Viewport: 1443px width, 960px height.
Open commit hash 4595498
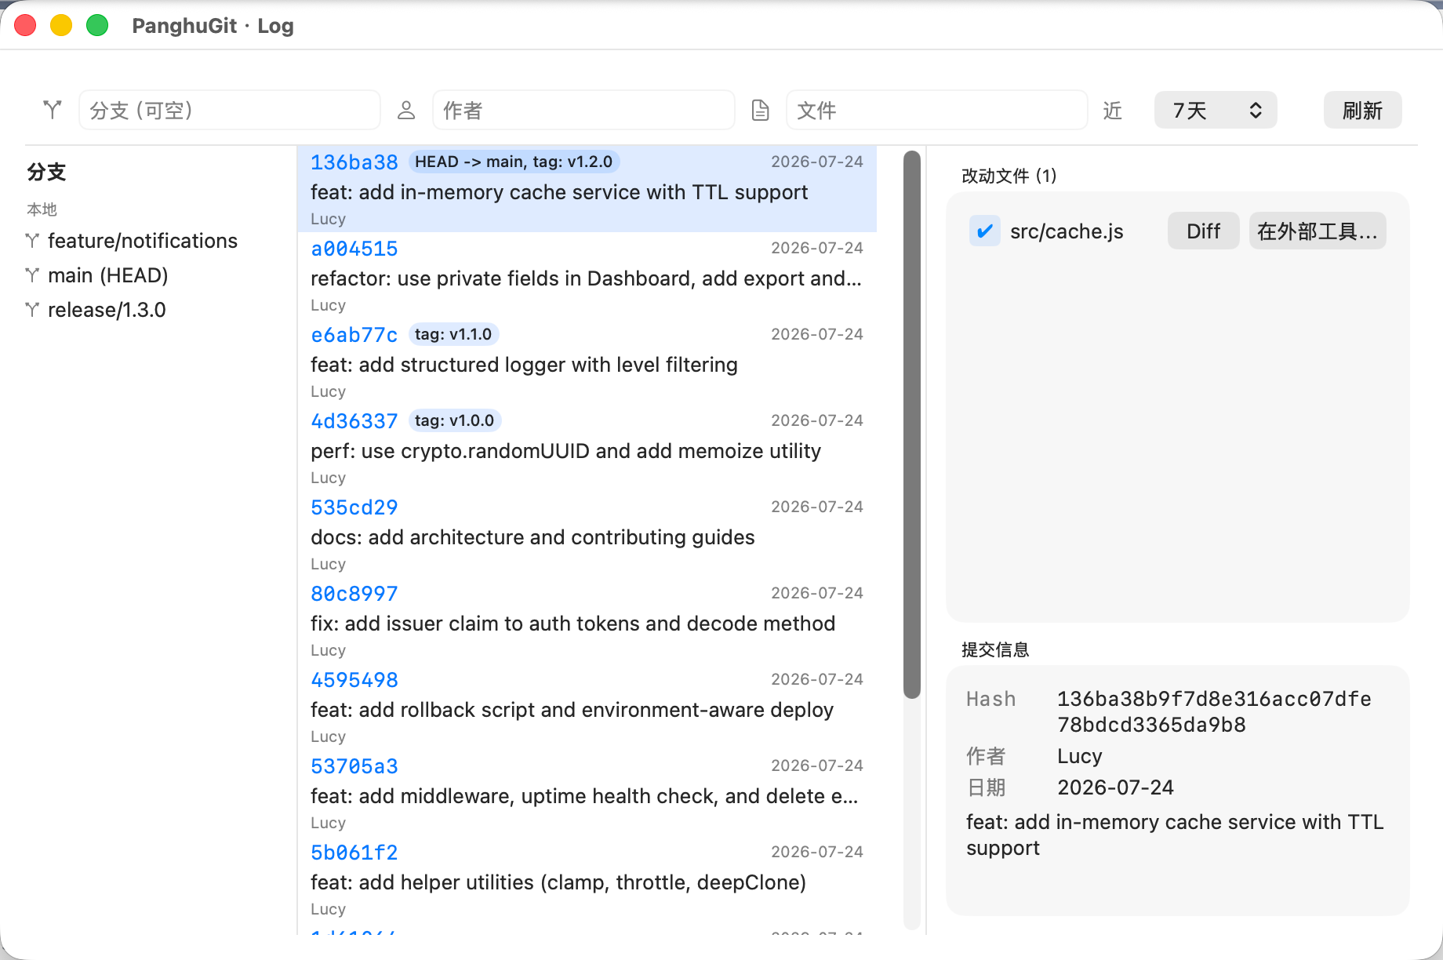pyautogui.click(x=354, y=680)
